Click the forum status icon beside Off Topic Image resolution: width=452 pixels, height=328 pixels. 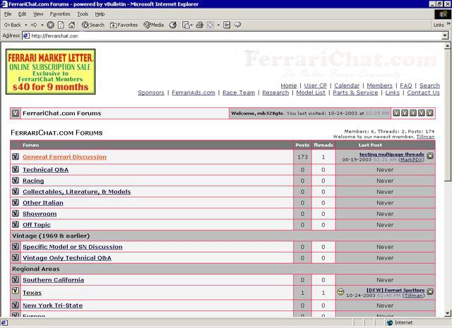(x=16, y=224)
